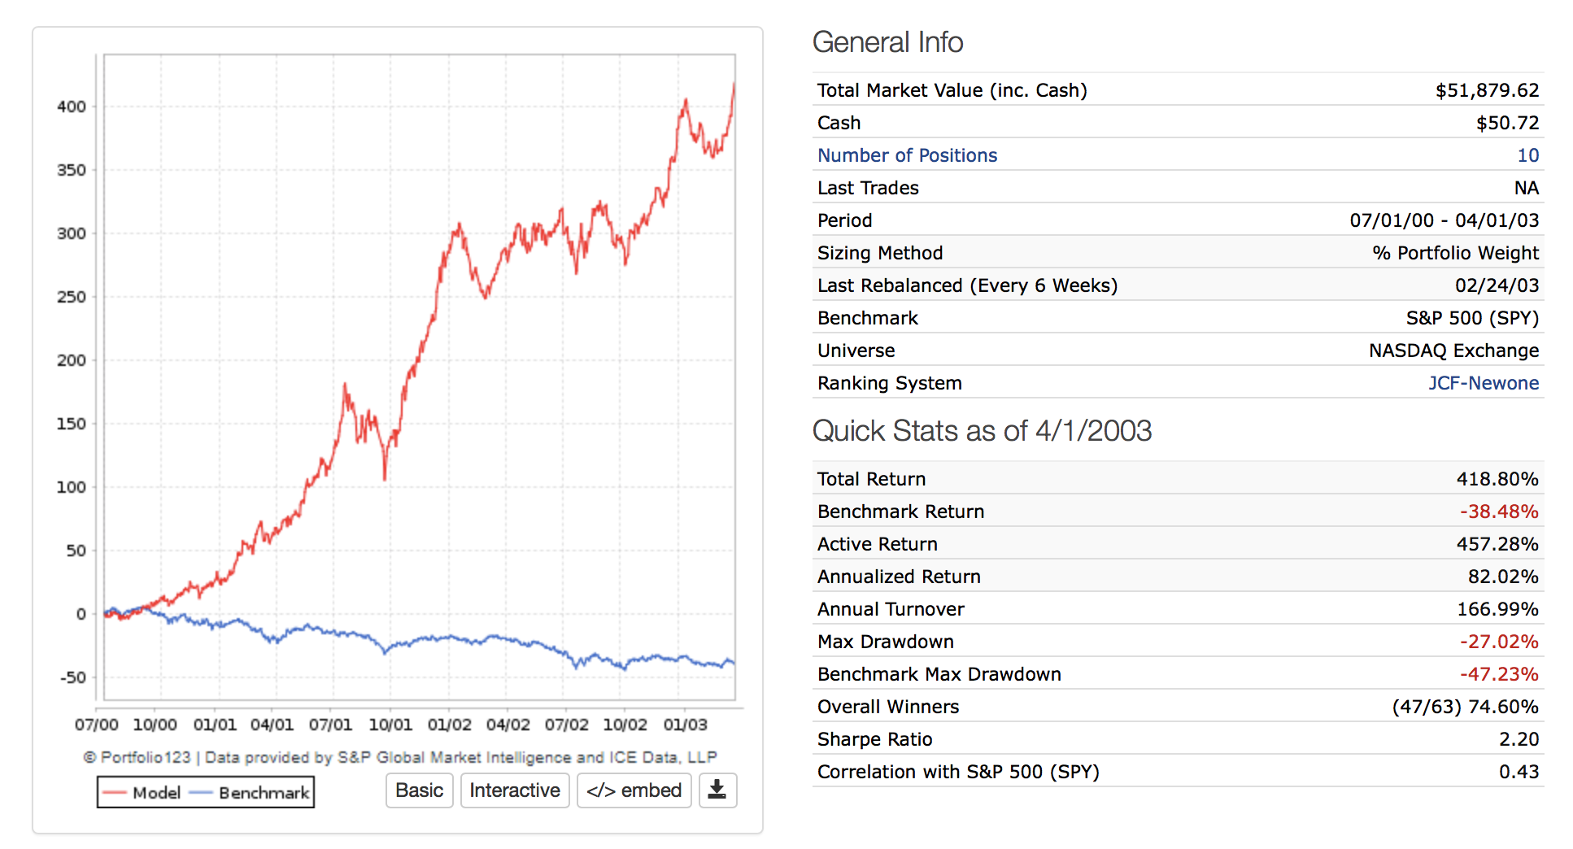Switch to the Basic chart view
The image size is (1573, 849).
(x=419, y=790)
